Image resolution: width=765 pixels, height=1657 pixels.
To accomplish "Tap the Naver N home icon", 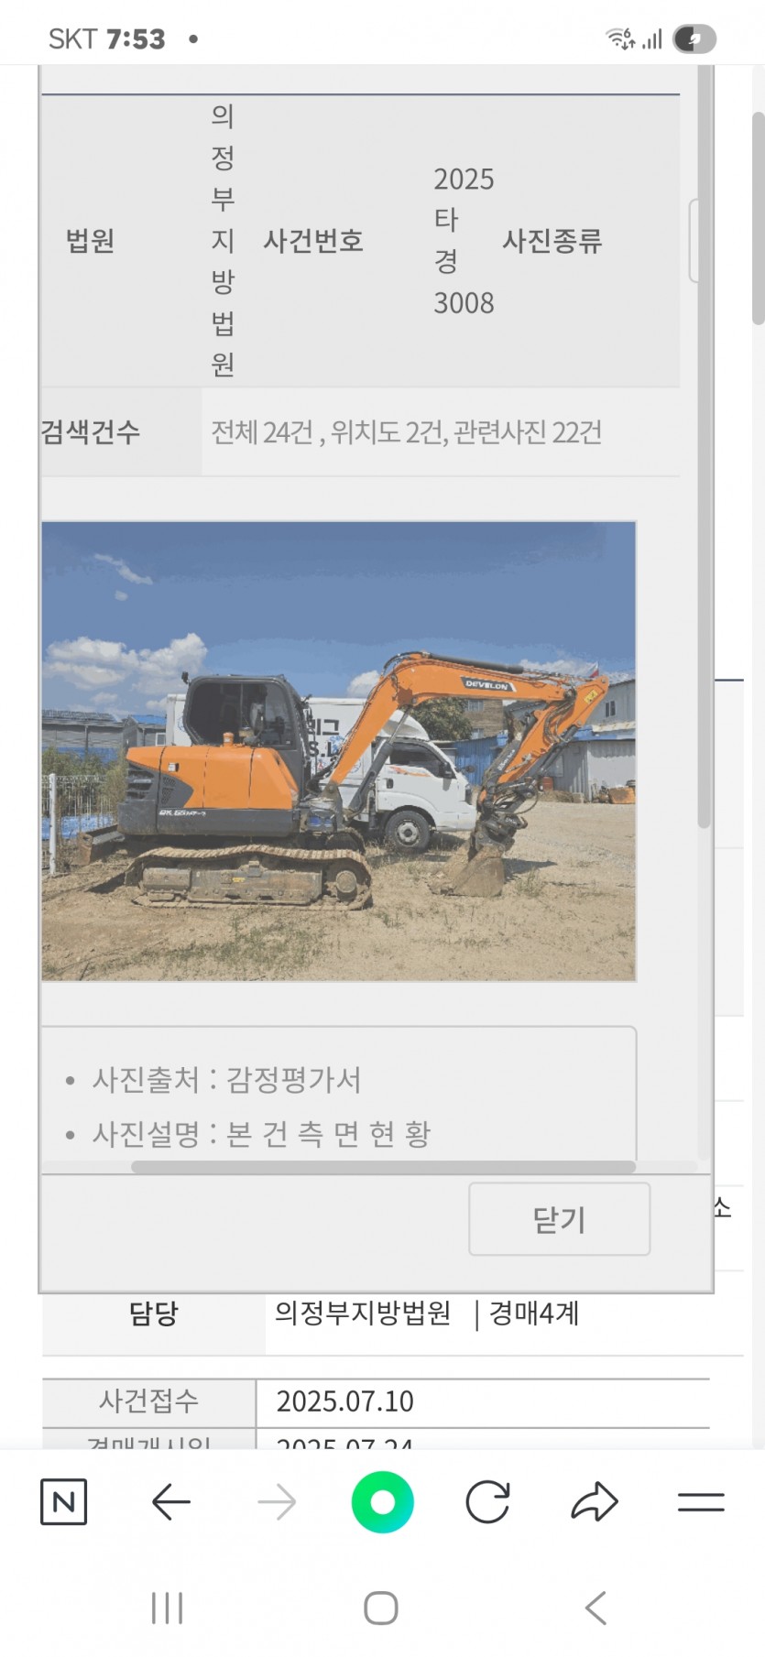I will (x=63, y=1501).
